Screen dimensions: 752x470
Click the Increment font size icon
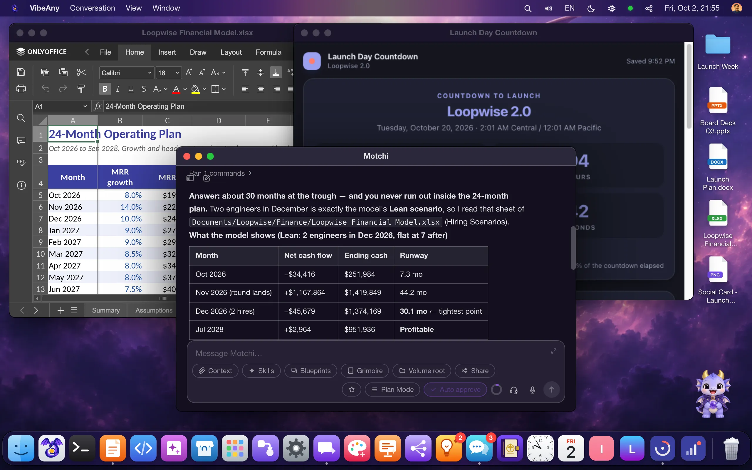pos(189,73)
